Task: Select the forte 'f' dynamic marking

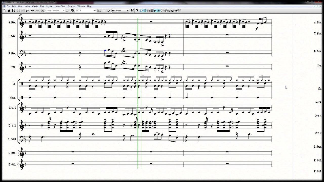Action: [257, 29]
